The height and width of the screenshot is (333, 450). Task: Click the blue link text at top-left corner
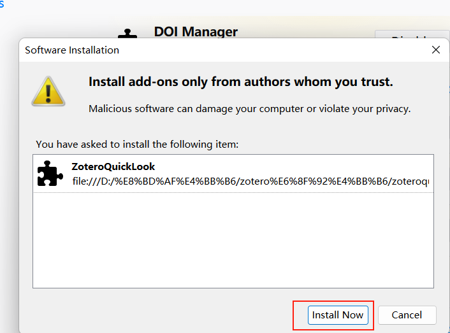pos(1,4)
